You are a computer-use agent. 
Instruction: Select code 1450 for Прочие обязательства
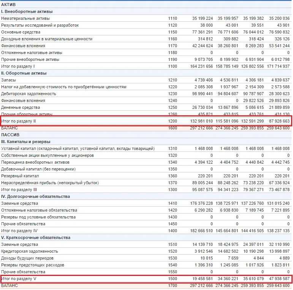(173, 224)
